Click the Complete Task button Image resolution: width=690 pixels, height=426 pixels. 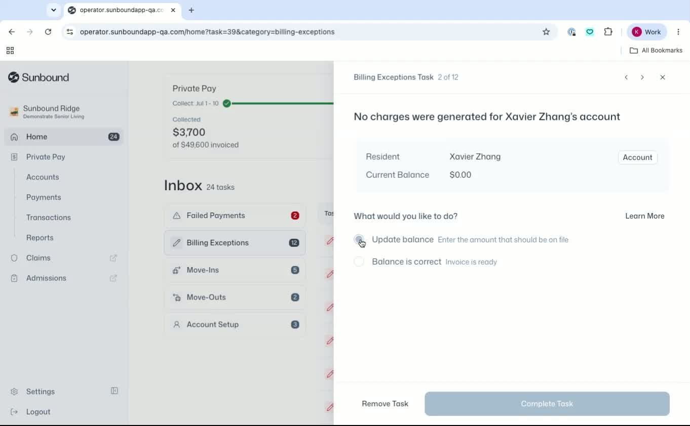pyautogui.click(x=547, y=404)
